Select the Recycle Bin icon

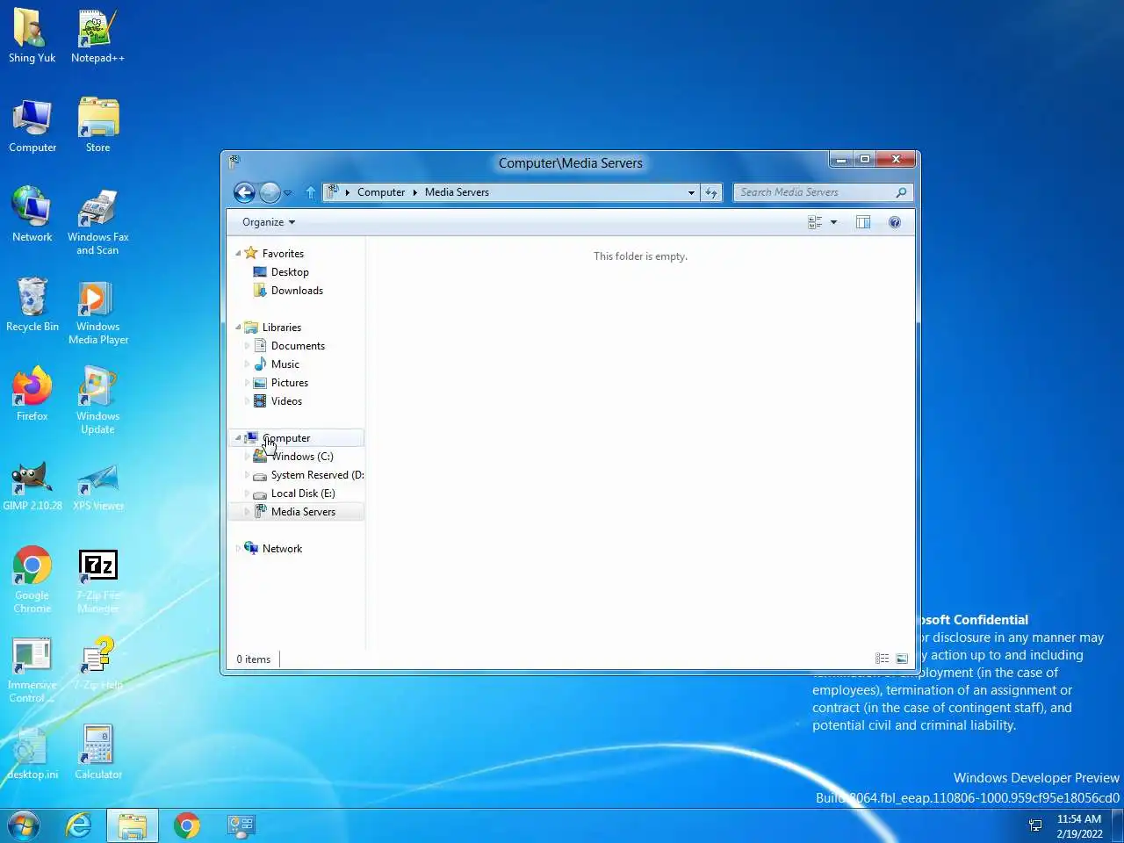tap(32, 305)
